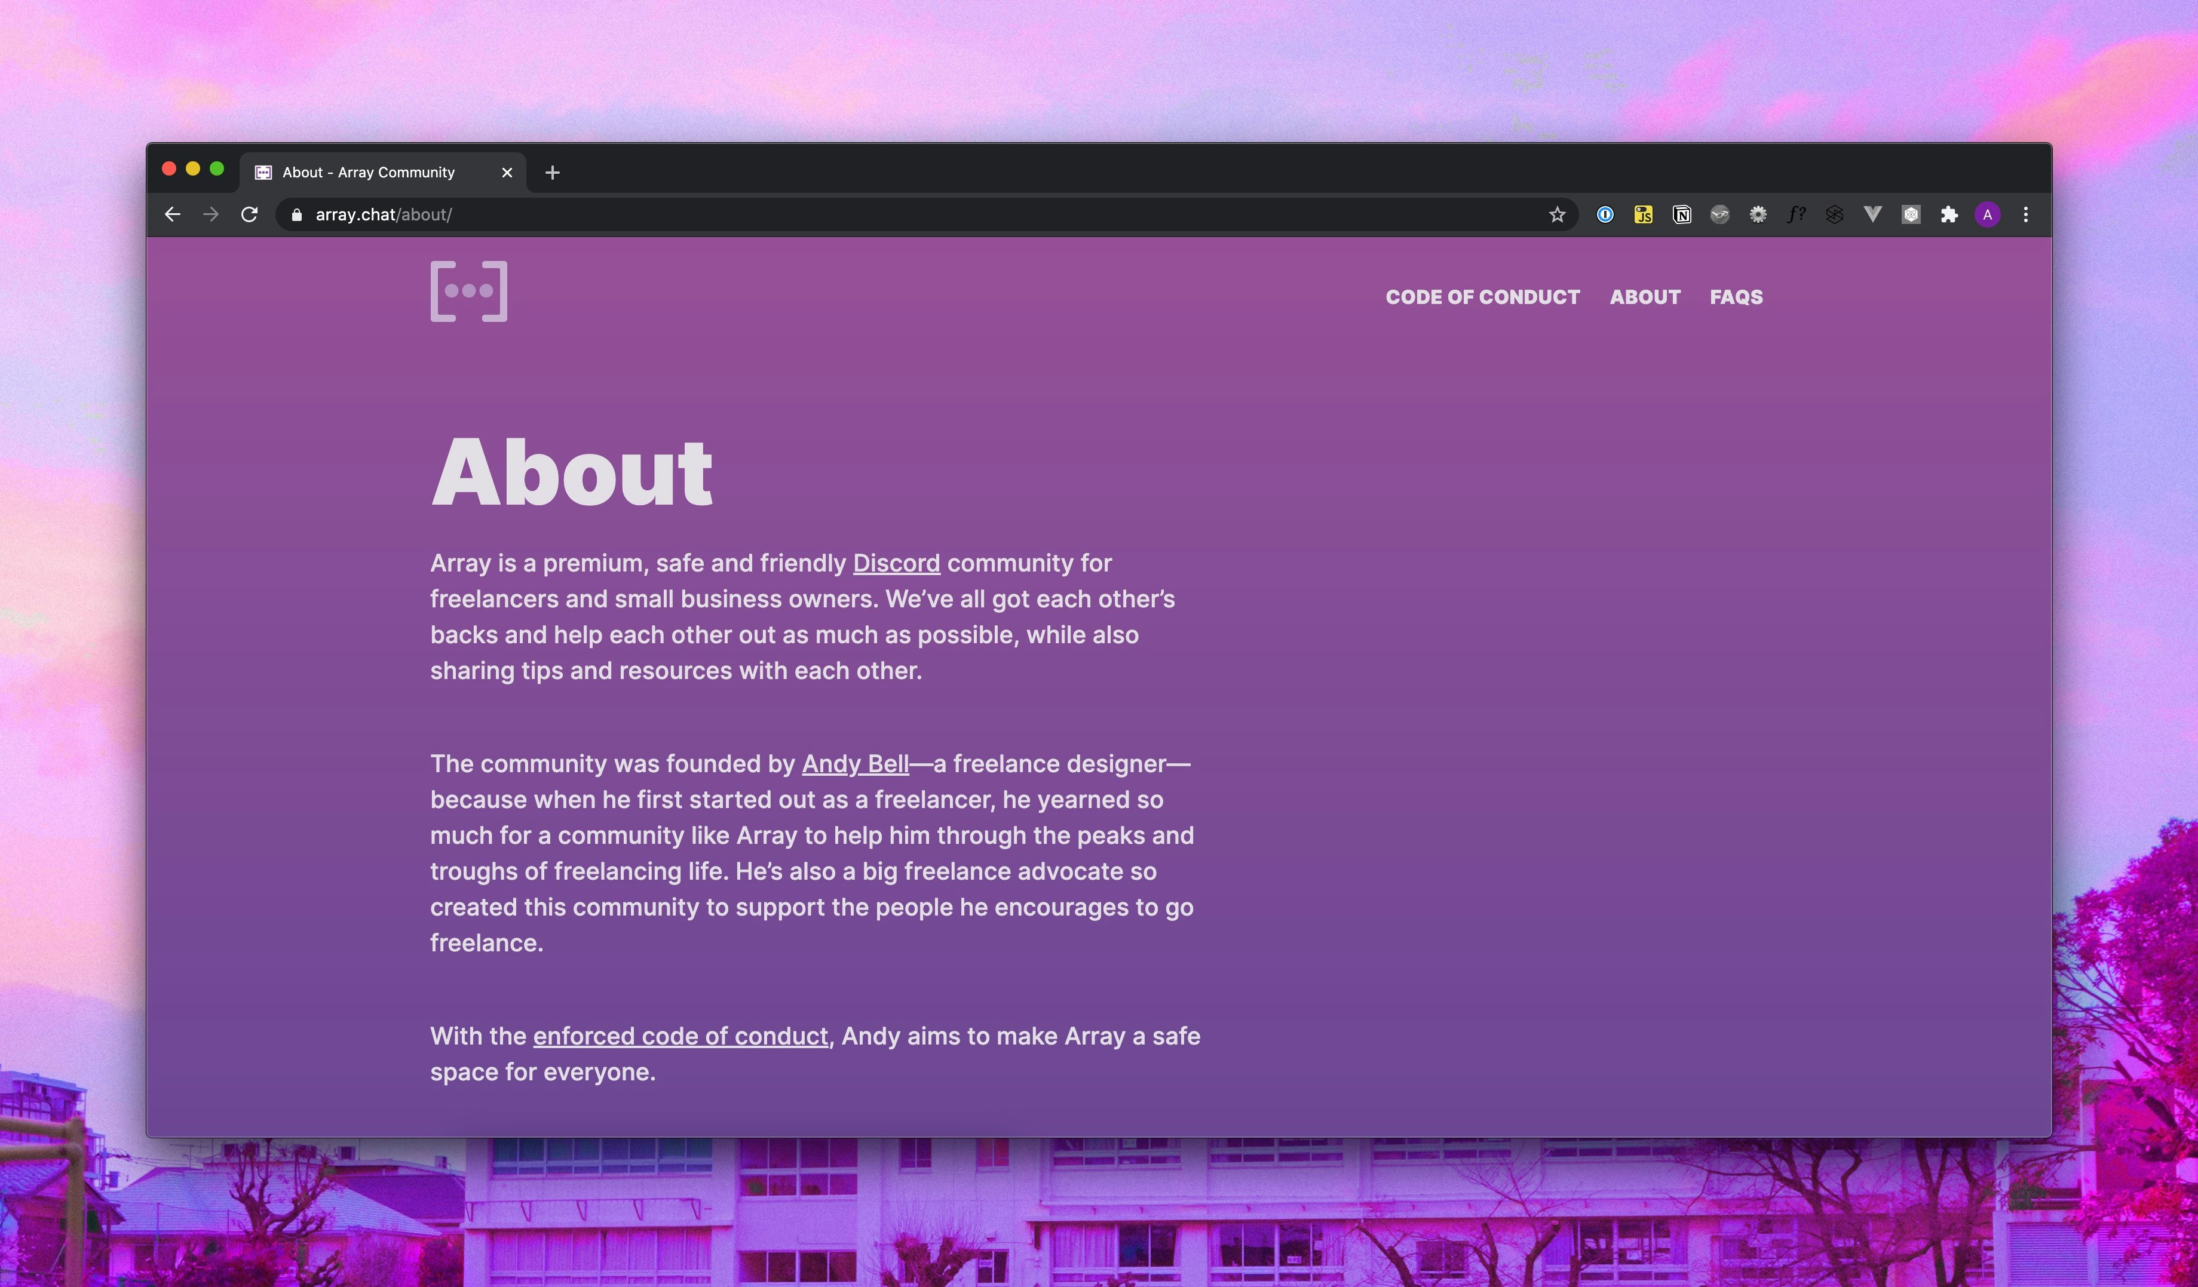Open the gear cog extension

pyautogui.click(x=1758, y=214)
